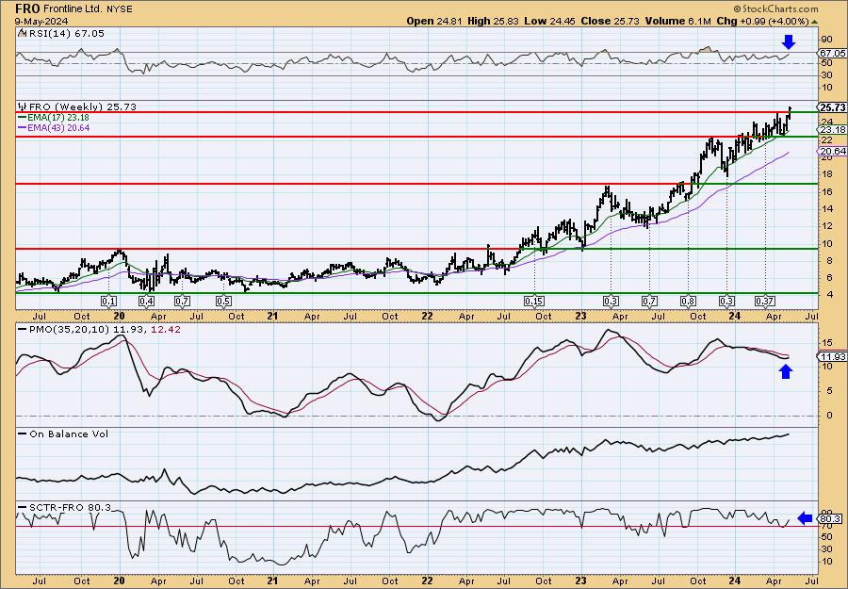
Task: Click the 14 label on price axis
Action: pos(825,209)
